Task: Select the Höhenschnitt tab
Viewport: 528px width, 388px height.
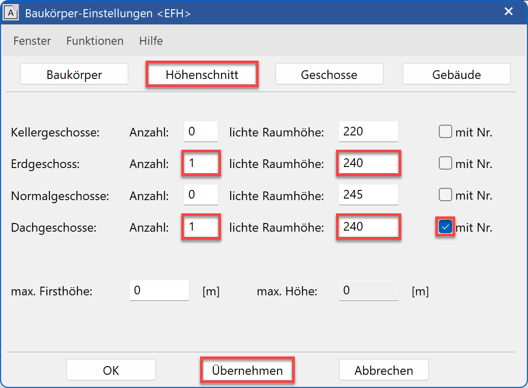Action: (202, 74)
